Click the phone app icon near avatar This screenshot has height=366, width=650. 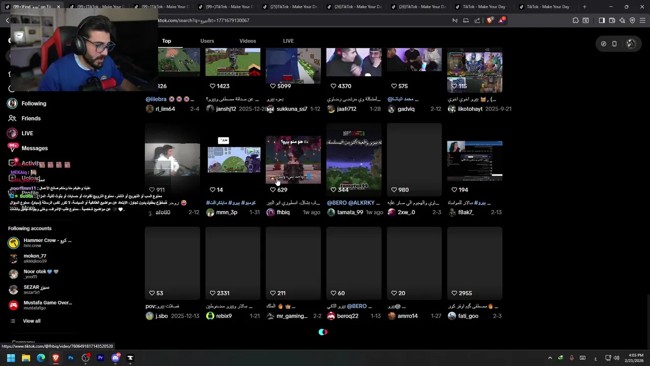[x=614, y=44]
